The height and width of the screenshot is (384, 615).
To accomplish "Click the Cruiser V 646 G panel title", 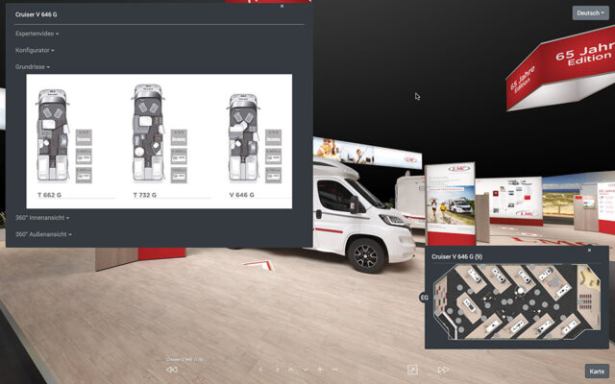I will 37,14.
